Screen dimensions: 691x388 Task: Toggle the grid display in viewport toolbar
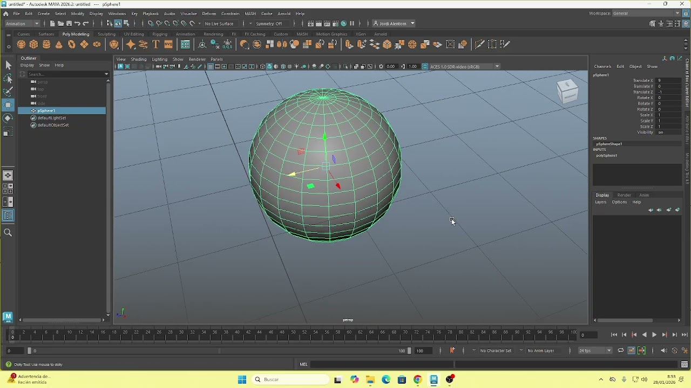point(211,67)
